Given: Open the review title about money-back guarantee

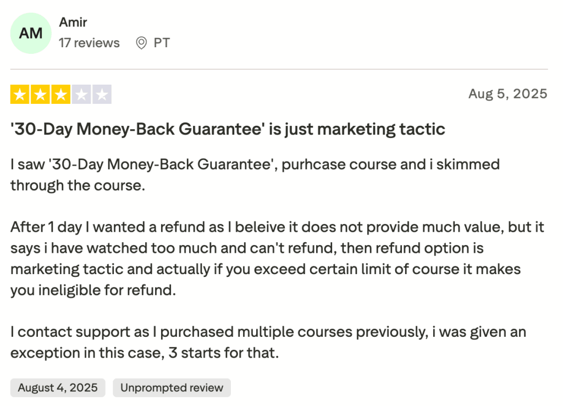Looking at the screenshot, I should point(227,129).
